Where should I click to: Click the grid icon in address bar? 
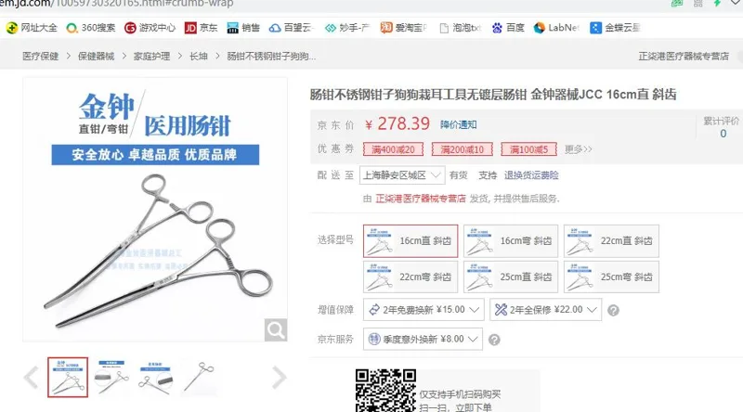click(x=698, y=4)
